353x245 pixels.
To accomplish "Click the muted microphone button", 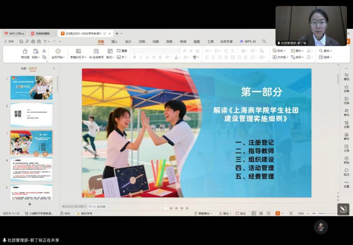I will pos(320,227).
